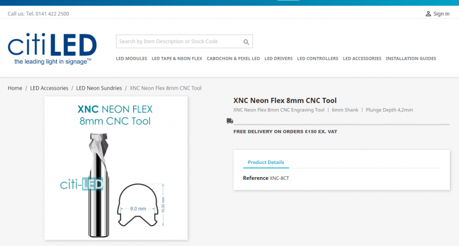Click the XNC Neon Flex 8mm product title

pyautogui.click(x=285, y=100)
